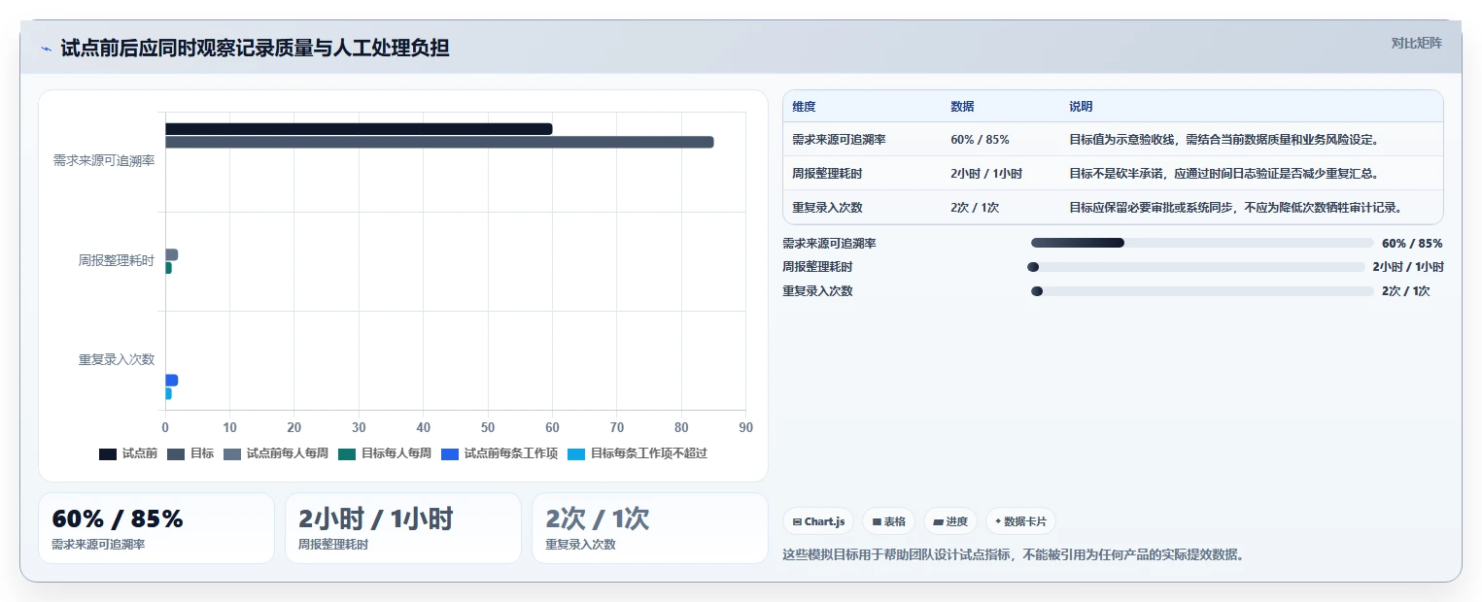
Task: Click the 60% / 85% stat card
Action: click(x=156, y=528)
